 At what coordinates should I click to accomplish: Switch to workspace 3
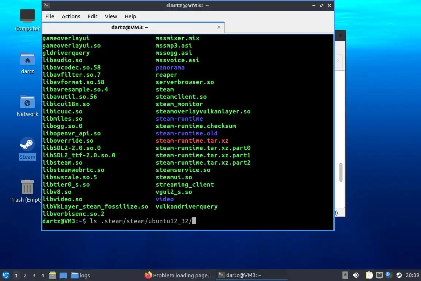point(34,276)
